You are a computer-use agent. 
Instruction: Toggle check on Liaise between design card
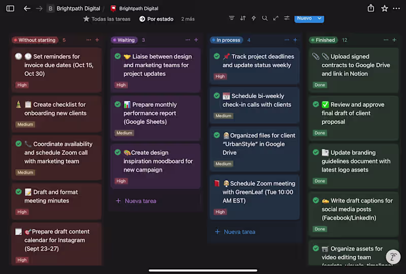point(118,56)
